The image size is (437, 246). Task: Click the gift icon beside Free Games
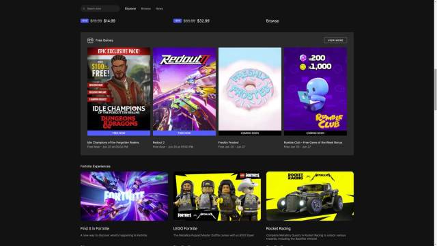(90, 40)
